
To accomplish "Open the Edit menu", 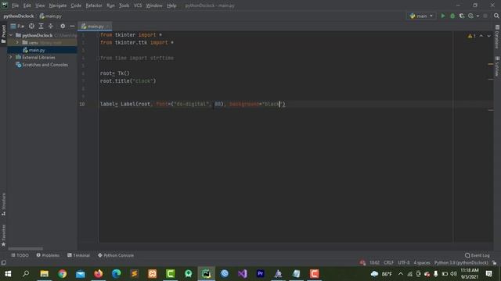I will [27, 5].
